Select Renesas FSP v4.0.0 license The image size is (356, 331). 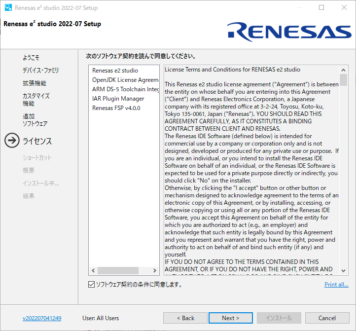(116, 108)
